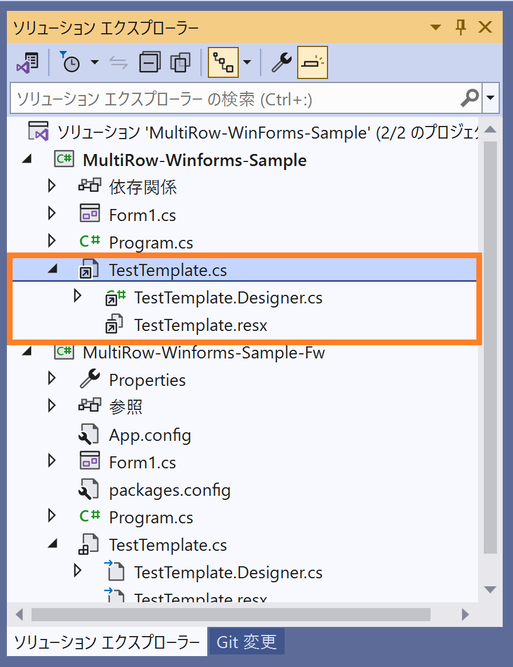Click C# project icon of MultiRow-Winforms-Sample-Fw

point(64,351)
